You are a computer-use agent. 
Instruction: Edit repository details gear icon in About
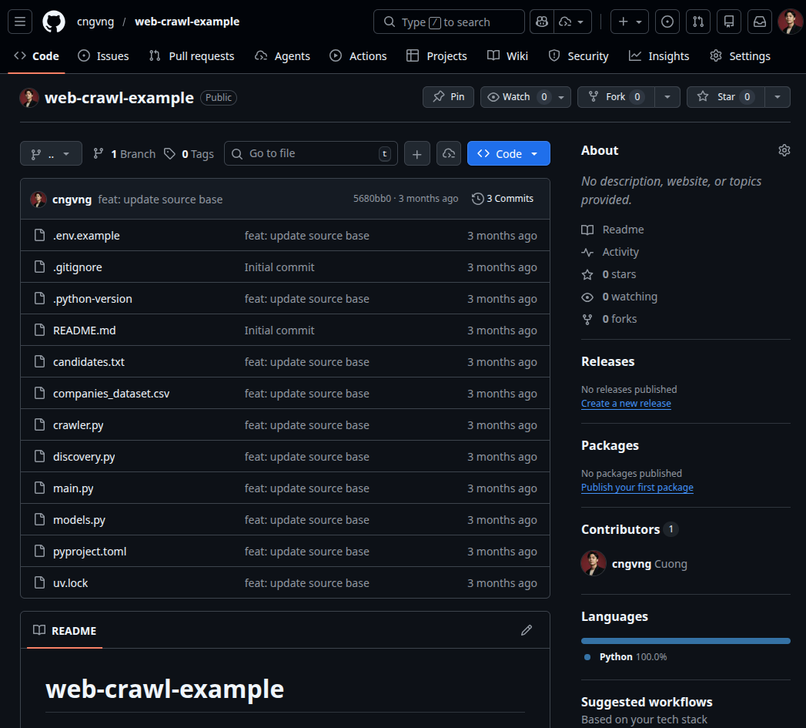[x=784, y=150]
